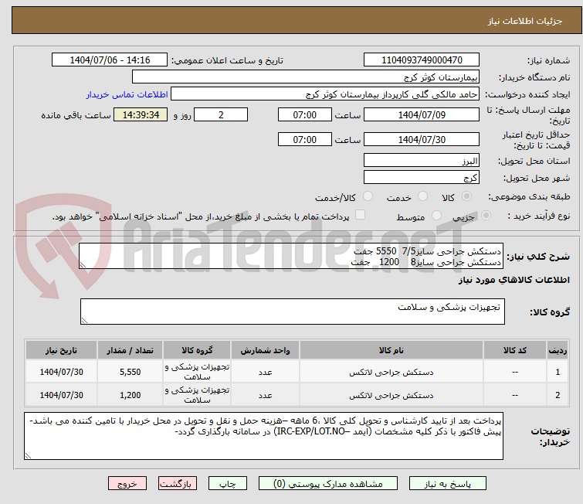Select the جزیی purchase type radio

click(x=486, y=216)
